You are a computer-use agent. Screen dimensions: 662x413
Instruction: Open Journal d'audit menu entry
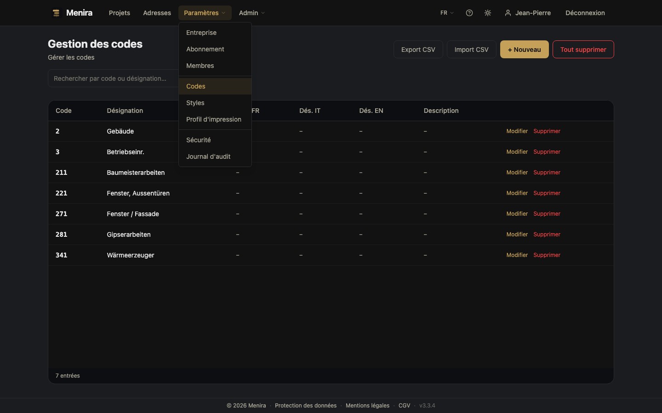[x=215, y=156]
